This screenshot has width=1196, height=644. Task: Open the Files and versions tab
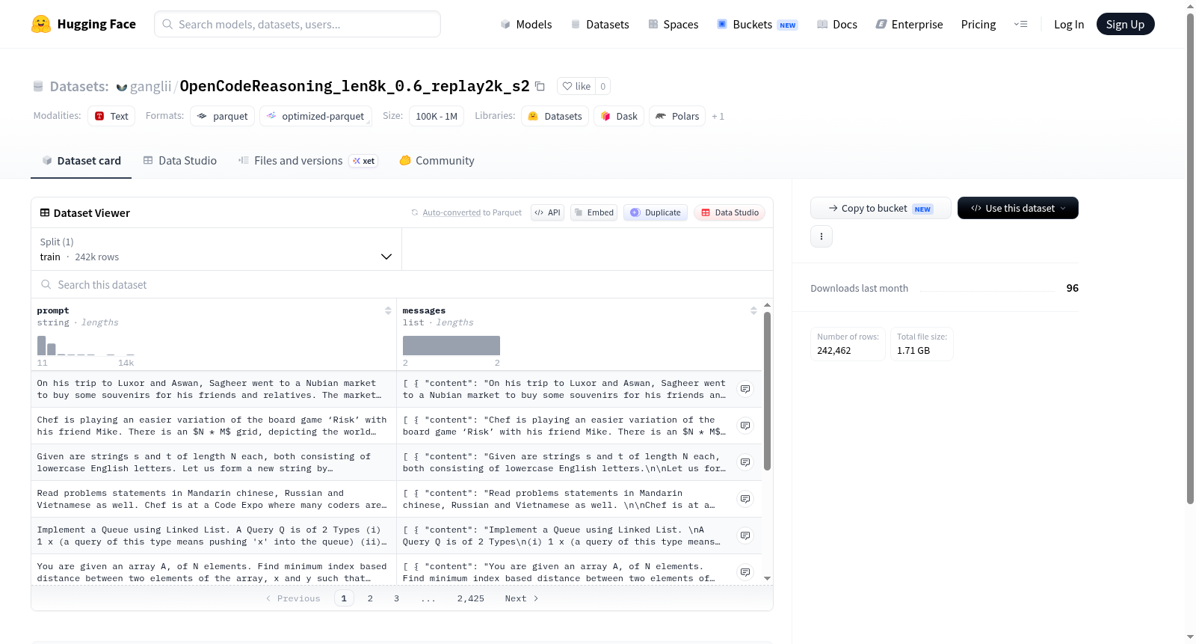coord(307,161)
